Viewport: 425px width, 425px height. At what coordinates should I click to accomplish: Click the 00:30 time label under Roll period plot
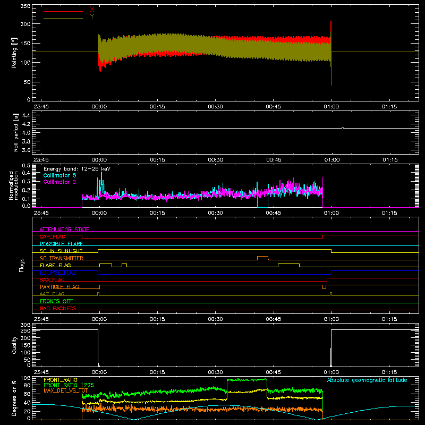(x=216, y=160)
